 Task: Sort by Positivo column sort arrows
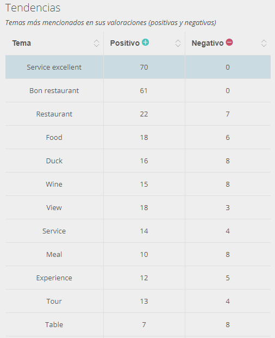(178, 44)
